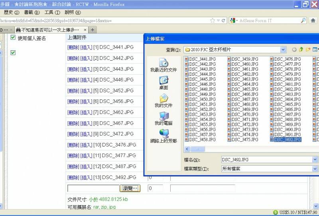Image resolution: width=319 pixels, height=216 pixels.
Task: Select file DSC_3475.JPG in the dialog list
Action: click(243, 140)
